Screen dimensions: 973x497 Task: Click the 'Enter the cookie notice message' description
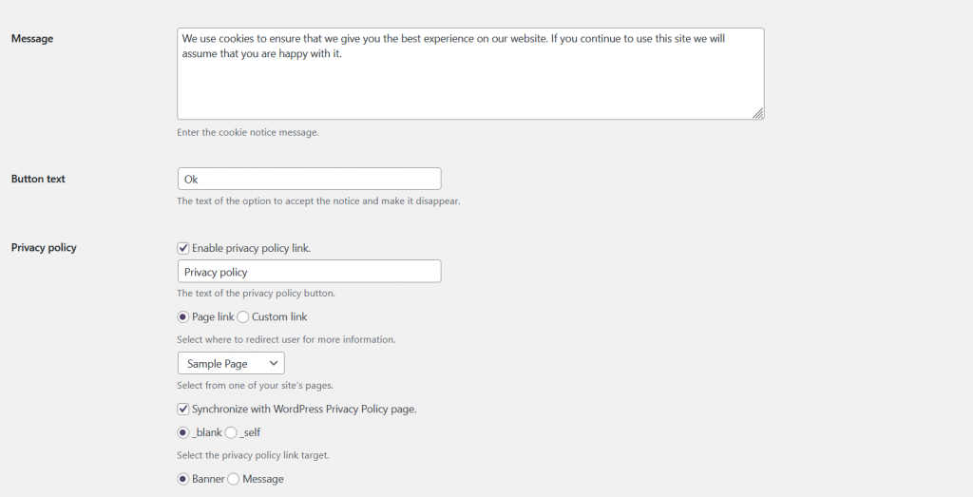pyautogui.click(x=248, y=132)
